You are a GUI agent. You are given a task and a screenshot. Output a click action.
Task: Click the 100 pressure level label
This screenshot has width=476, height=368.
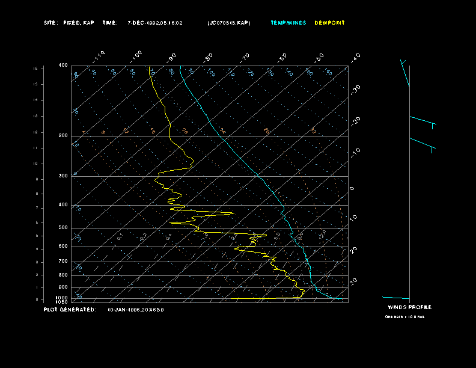coord(63,66)
